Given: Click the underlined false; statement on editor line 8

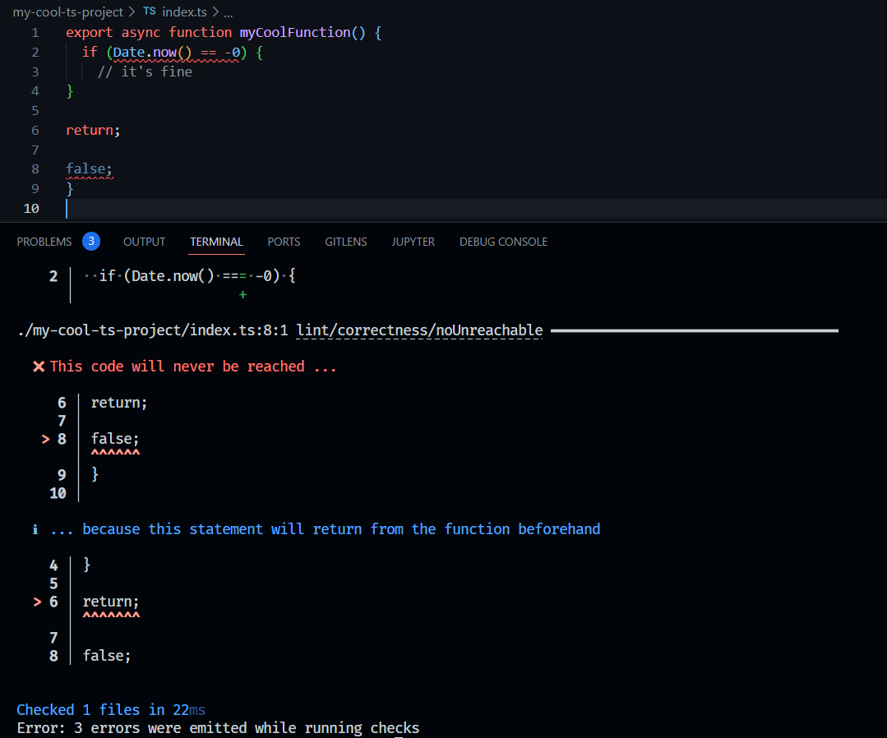Looking at the screenshot, I should click(89, 169).
